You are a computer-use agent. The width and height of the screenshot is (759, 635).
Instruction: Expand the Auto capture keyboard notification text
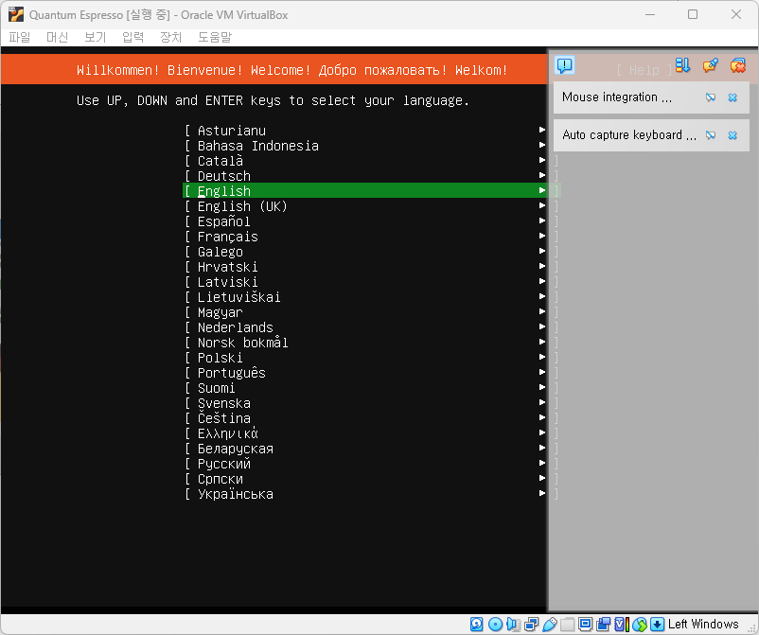(x=629, y=135)
